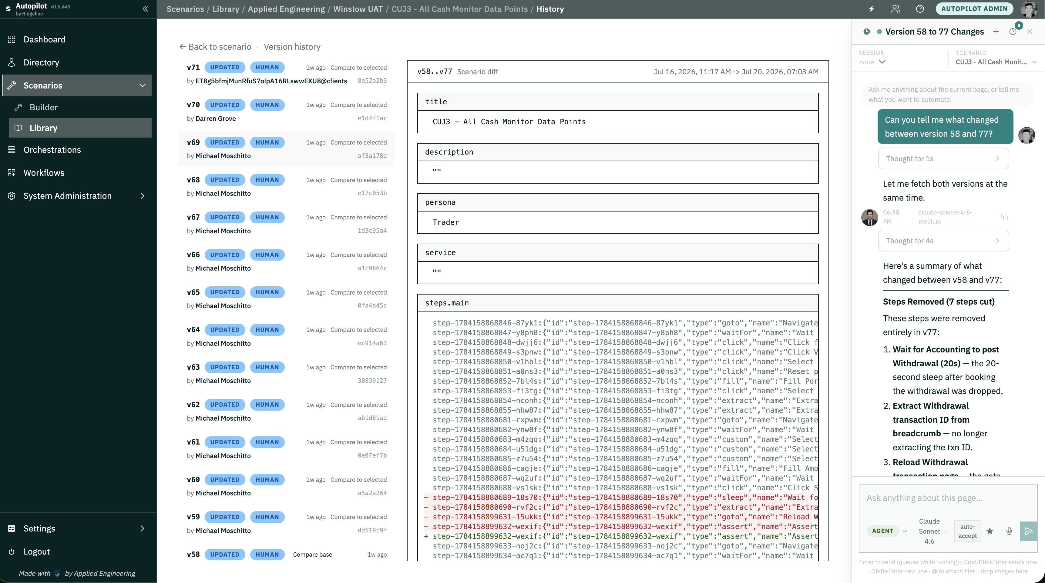Click the Workflows icon
The height and width of the screenshot is (583, 1045).
[x=11, y=173]
